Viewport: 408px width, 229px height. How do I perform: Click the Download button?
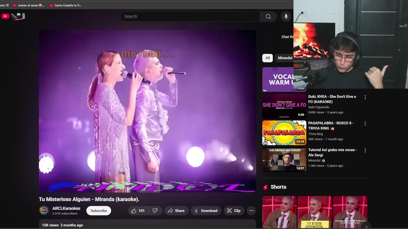206,211
